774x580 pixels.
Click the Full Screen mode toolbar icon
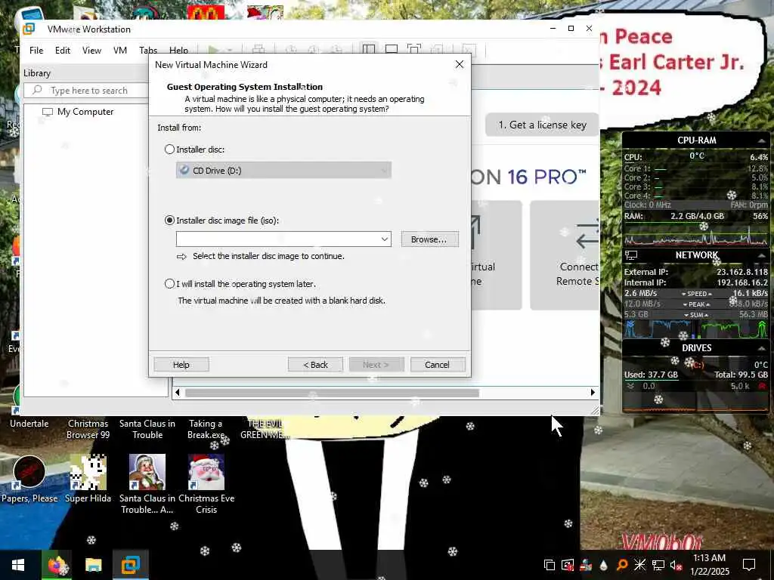pos(414,49)
